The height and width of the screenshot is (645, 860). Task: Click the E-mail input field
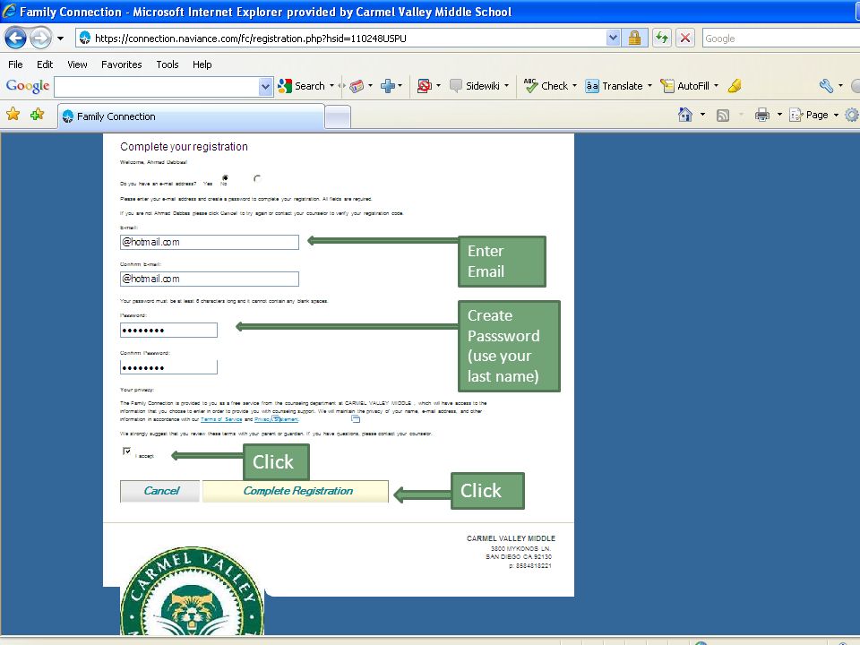pos(210,242)
